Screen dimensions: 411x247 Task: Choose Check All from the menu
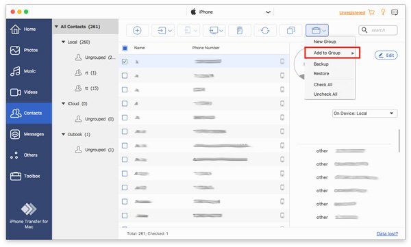(323, 85)
